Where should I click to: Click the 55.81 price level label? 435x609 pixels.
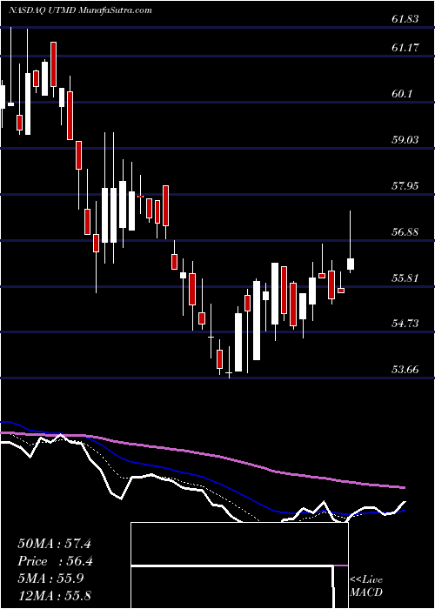(x=405, y=278)
